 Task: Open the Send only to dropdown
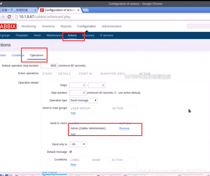[78, 144]
